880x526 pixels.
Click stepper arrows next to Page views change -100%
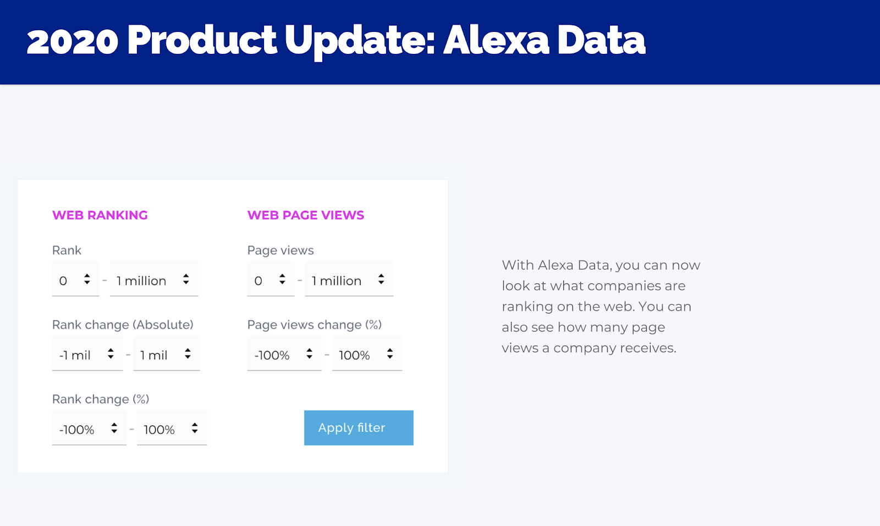310,354
